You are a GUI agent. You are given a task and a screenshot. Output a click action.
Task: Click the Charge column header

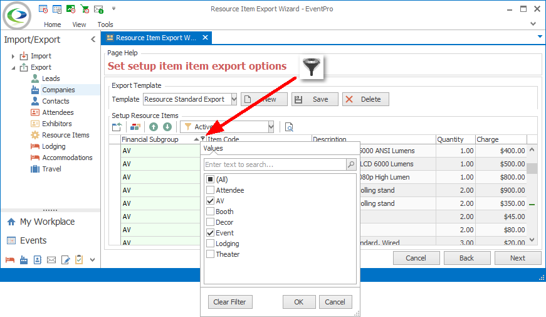501,139
